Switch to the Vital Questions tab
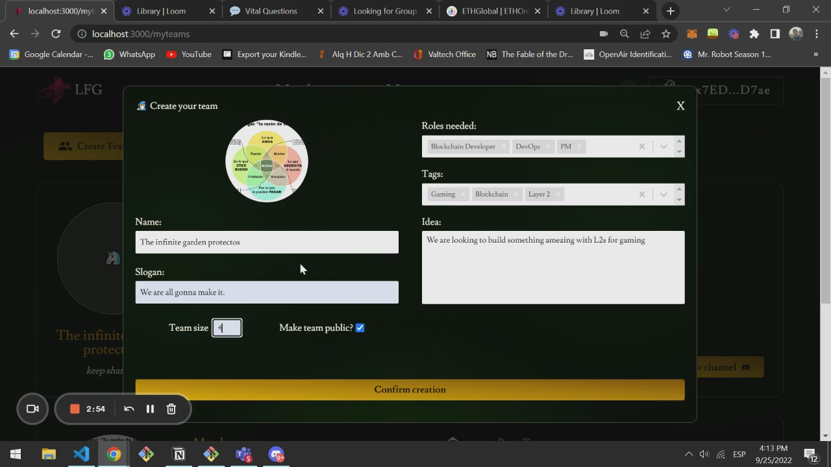 point(278,11)
